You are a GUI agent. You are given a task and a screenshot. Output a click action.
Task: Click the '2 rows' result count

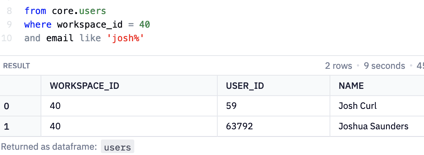coord(338,66)
